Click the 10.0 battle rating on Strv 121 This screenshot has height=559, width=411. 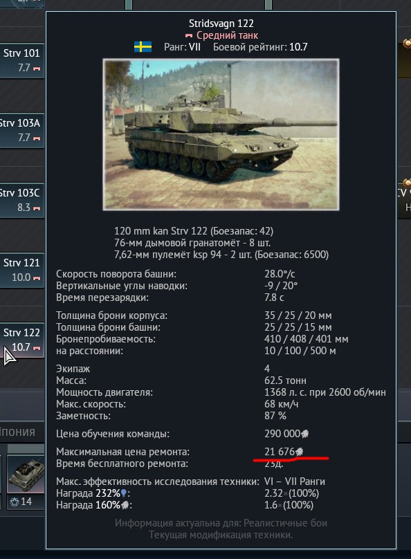pyautogui.click(x=21, y=277)
